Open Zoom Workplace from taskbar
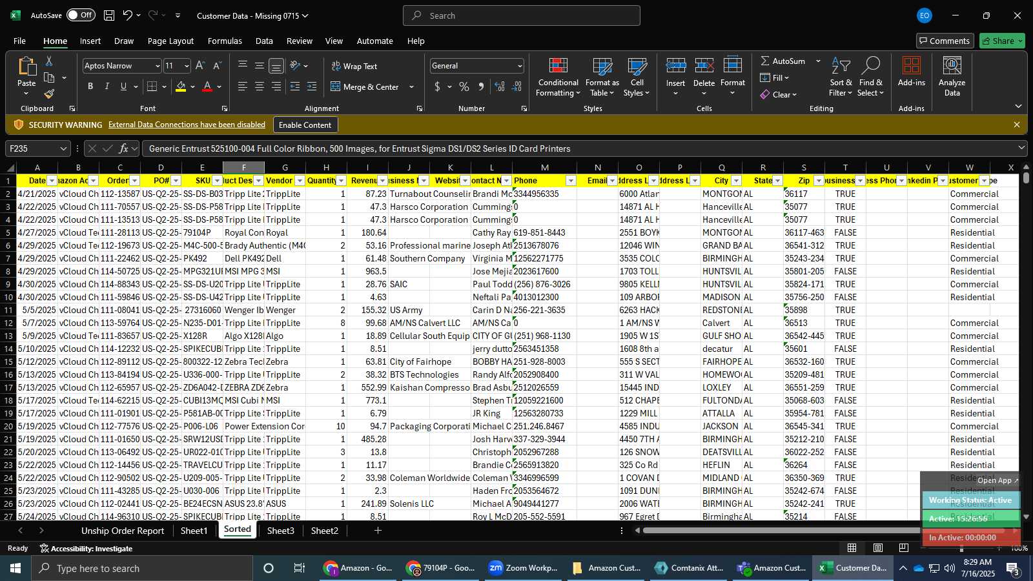This screenshot has width=1033, height=581. [523, 568]
